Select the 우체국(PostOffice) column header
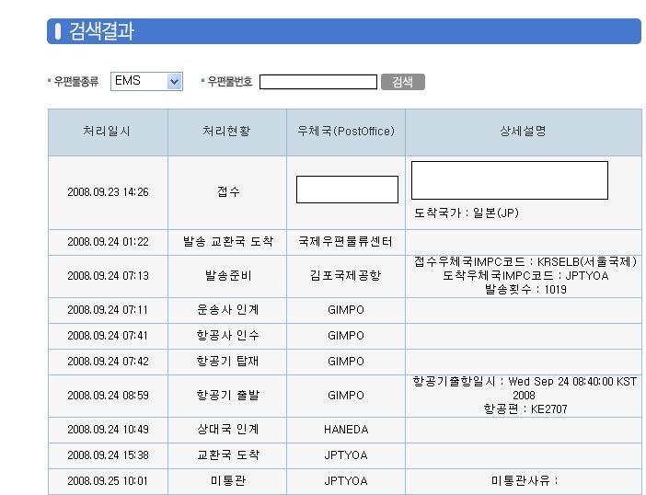The height and width of the screenshot is (495, 646). point(346,131)
